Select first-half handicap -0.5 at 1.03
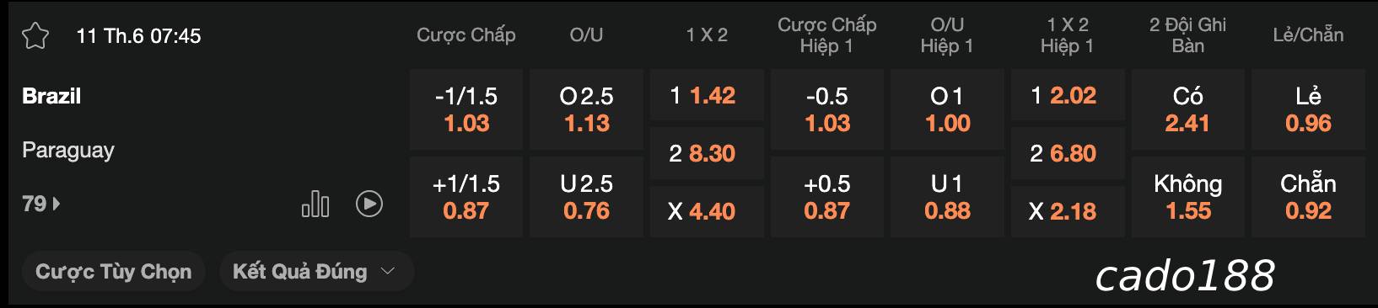 pos(827,109)
